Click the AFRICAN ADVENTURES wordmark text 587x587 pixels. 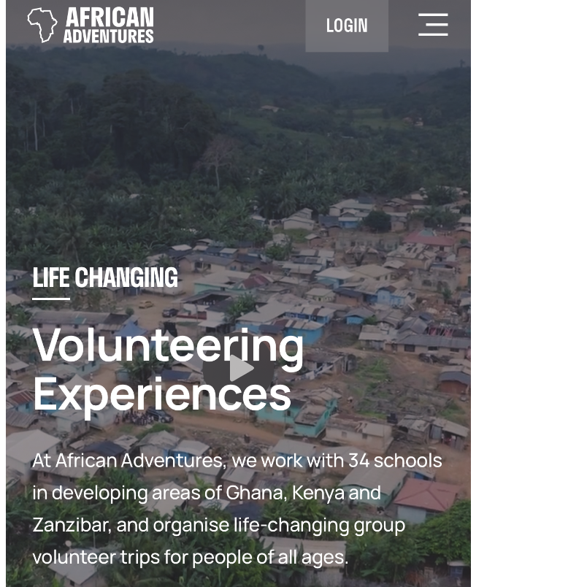[x=108, y=25]
